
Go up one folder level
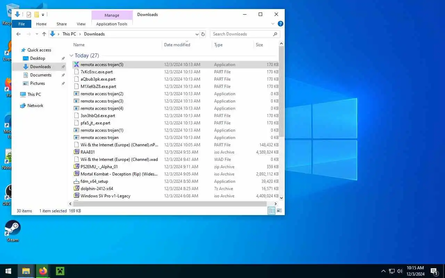tap(44, 34)
